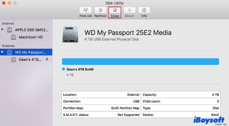Image resolution: width=229 pixels, height=126 pixels.
Task: Click the Type Disk value
Action: coord(216,108)
